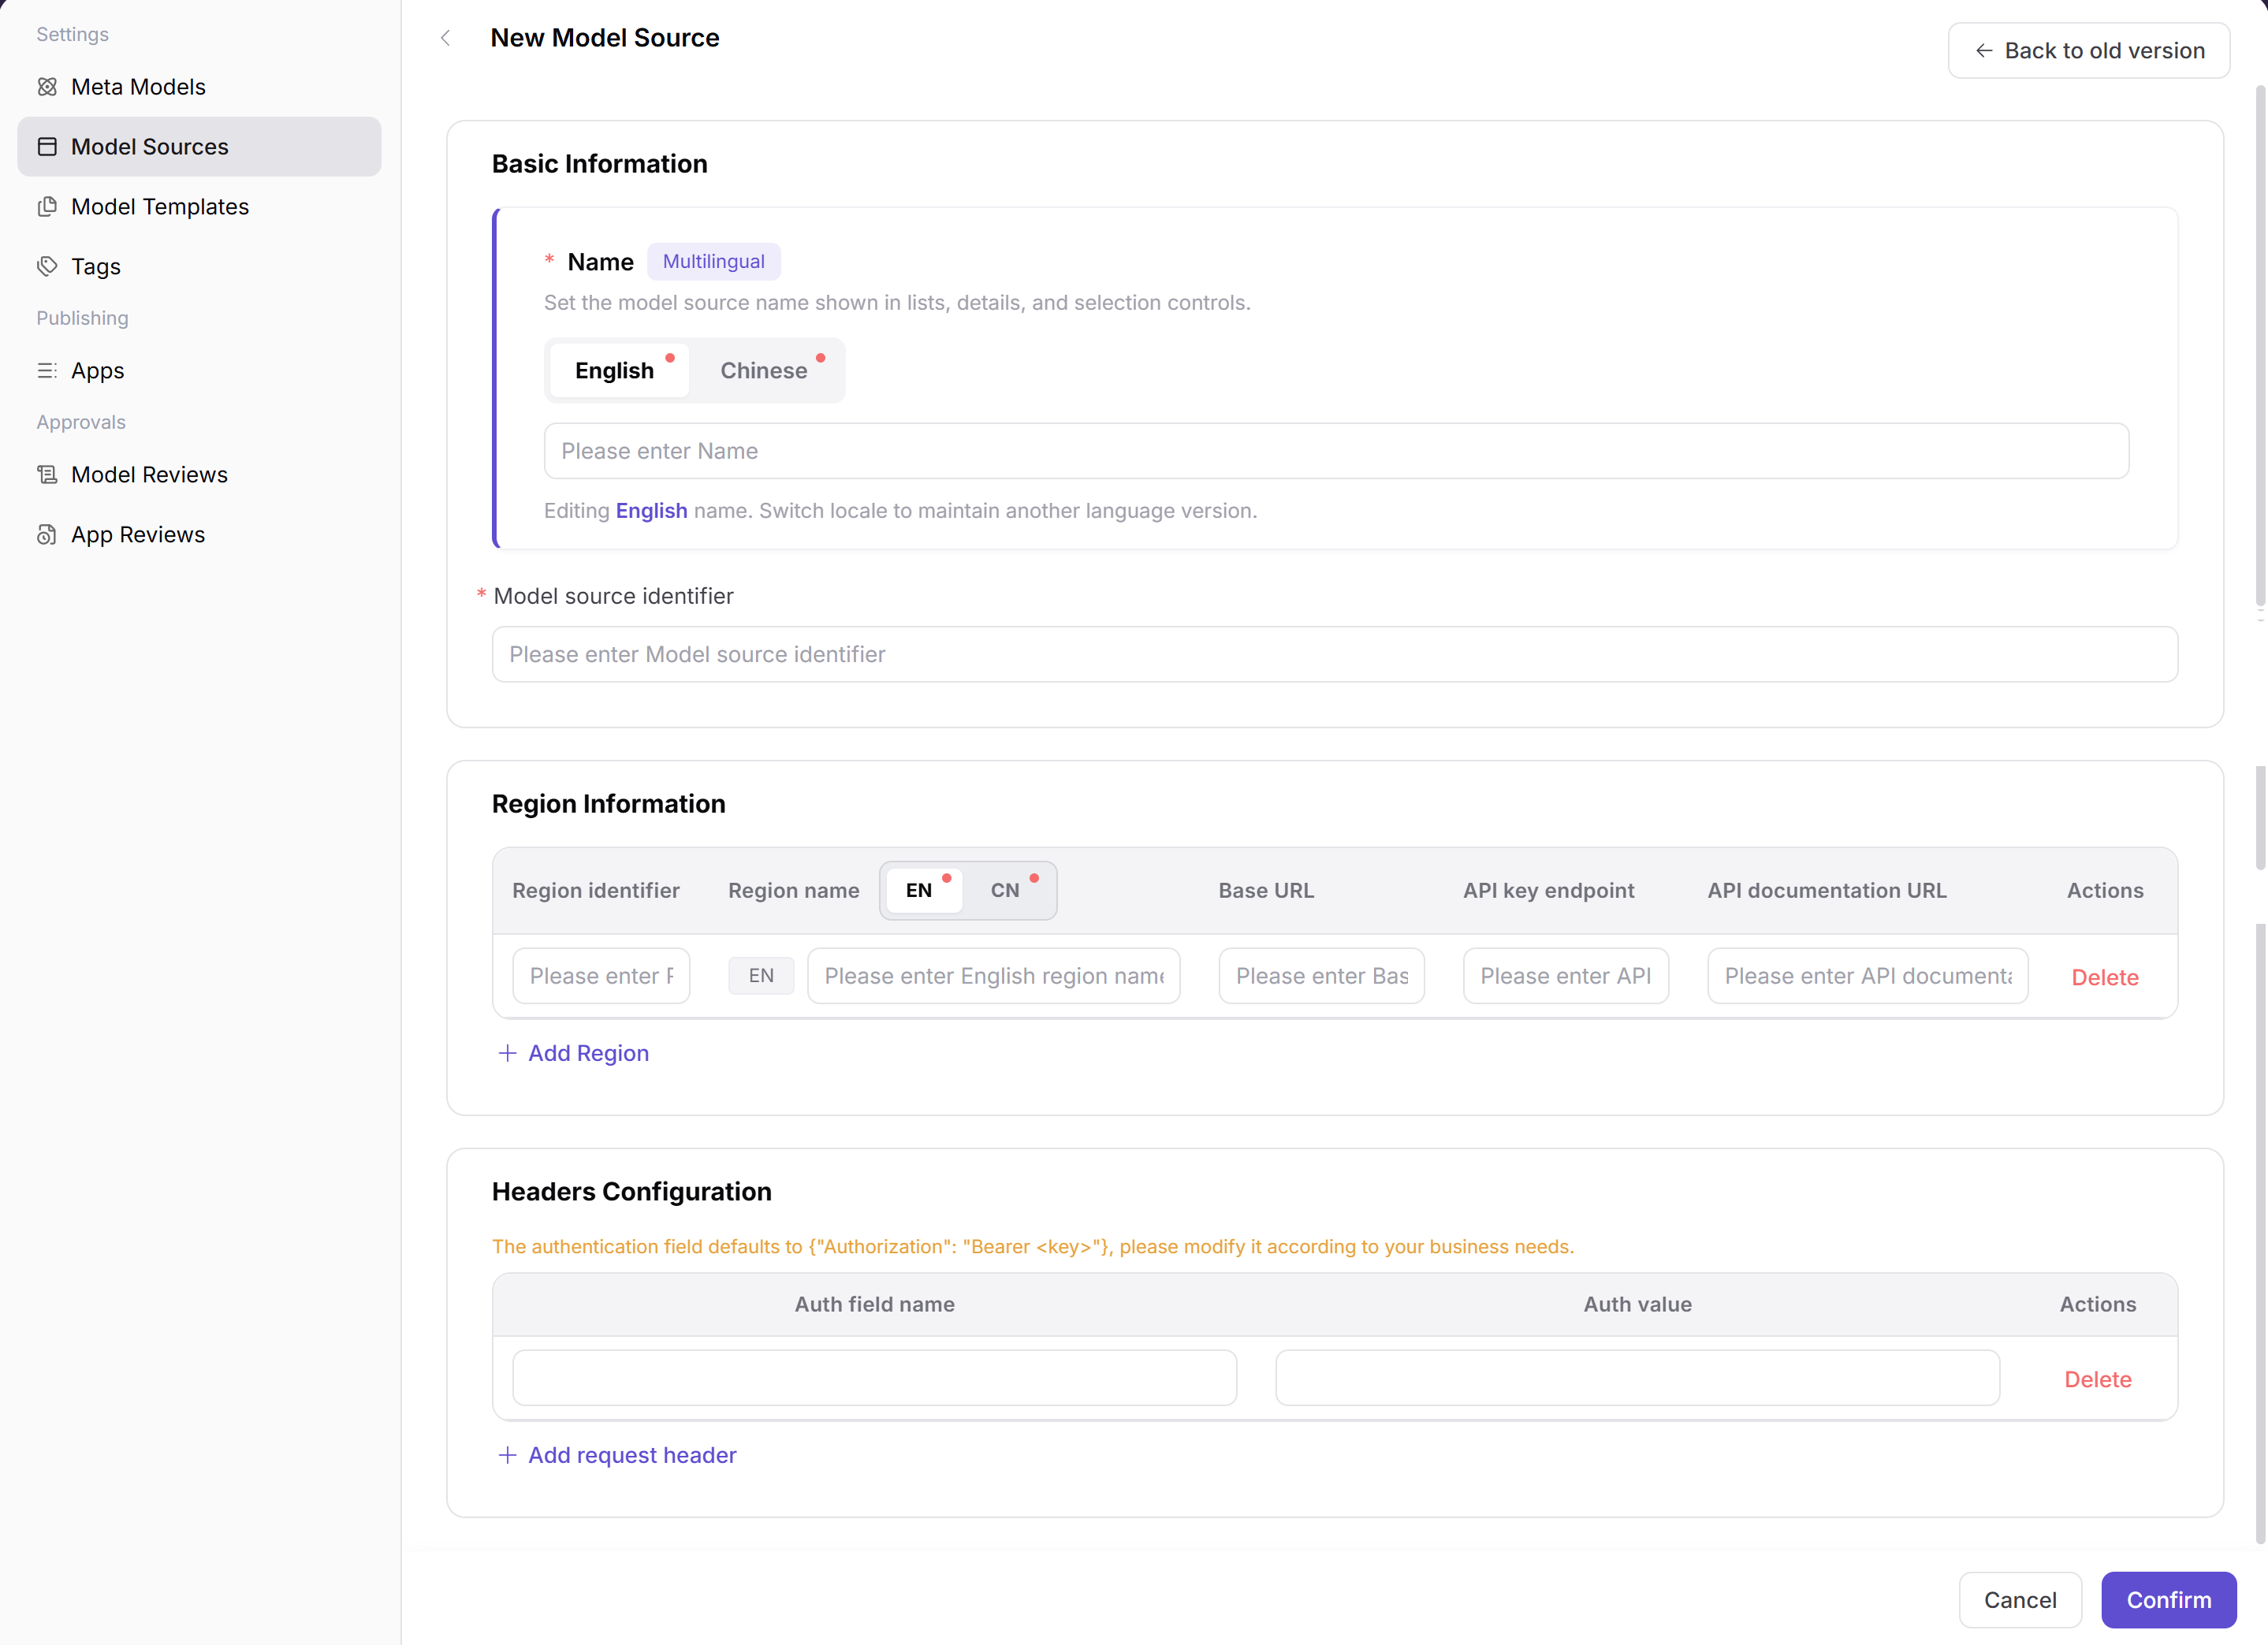Open Model Templates page
2268x1645 pixels.
[199, 207]
